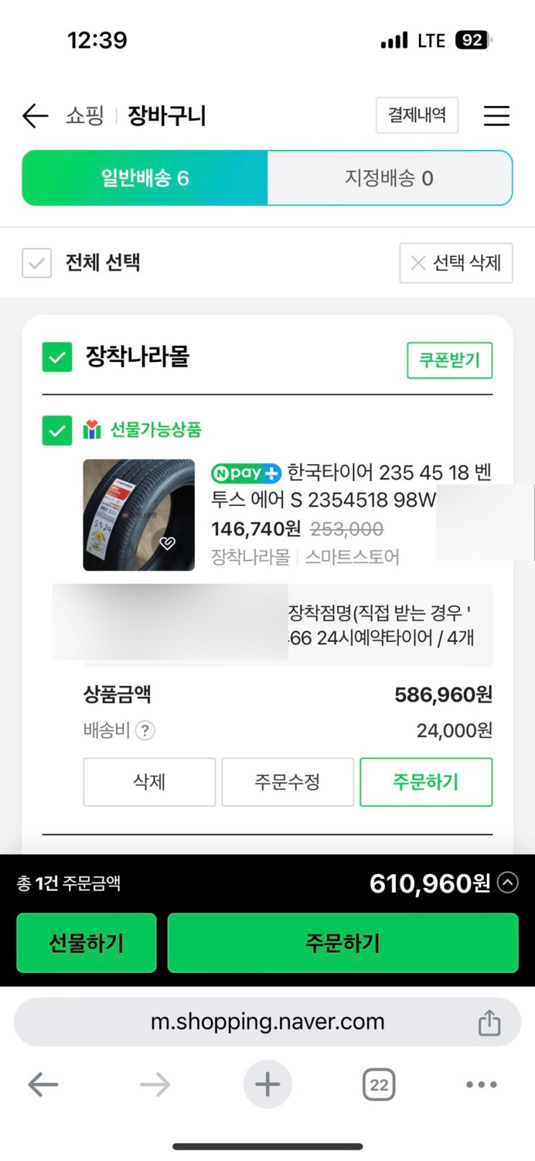
Task: Uncheck the 장착나라몰 store checkbox
Action: [58, 357]
